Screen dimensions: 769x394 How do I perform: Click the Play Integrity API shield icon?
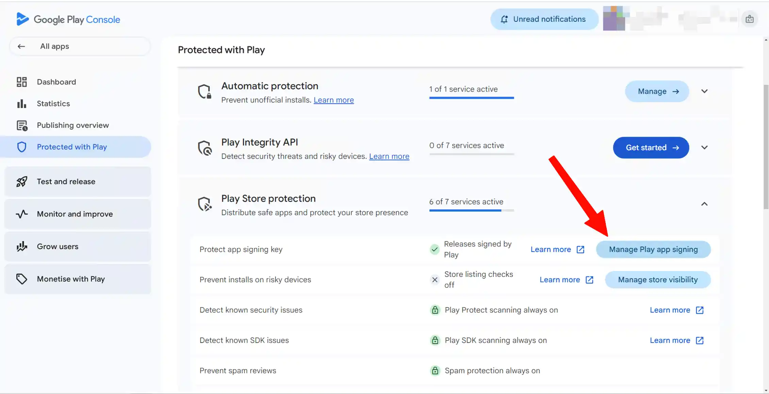[x=205, y=148]
